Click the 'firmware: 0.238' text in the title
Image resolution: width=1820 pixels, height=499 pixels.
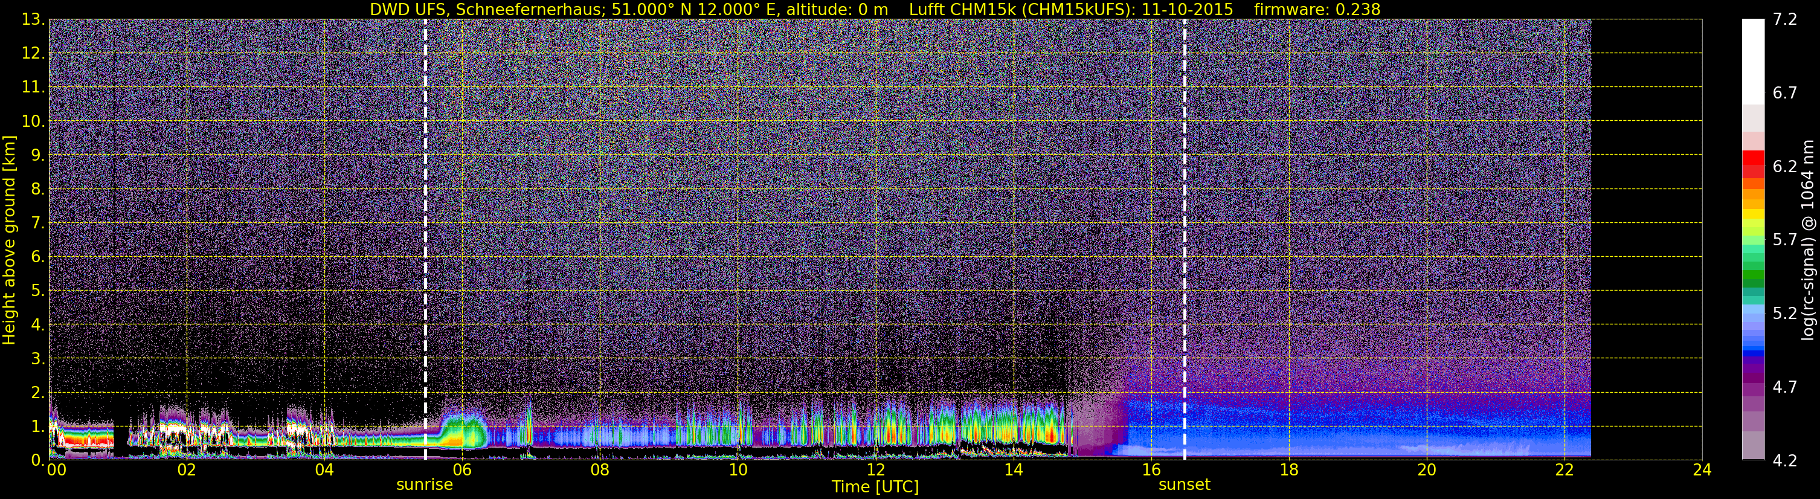[1317, 9]
